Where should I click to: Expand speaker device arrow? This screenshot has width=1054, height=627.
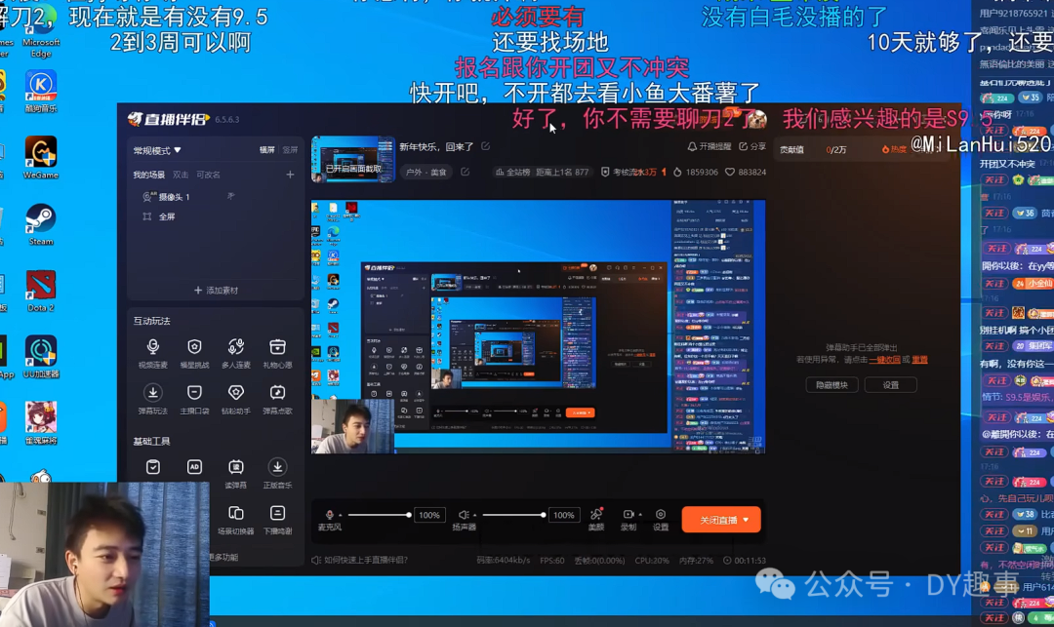pyautogui.click(x=474, y=515)
